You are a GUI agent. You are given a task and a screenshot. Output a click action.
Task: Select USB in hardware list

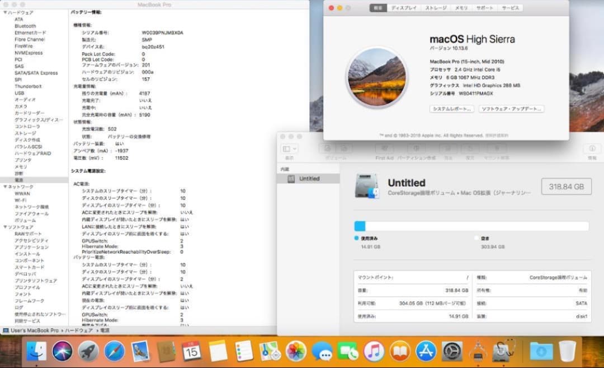pyautogui.click(x=19, y=93)
